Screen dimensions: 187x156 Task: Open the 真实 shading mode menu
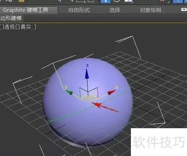(x=26, y=27)
